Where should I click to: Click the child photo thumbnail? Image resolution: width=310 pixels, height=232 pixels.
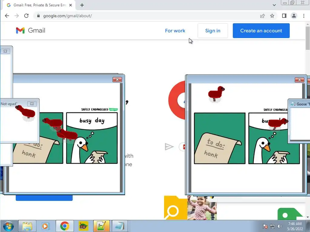(202, 208)
